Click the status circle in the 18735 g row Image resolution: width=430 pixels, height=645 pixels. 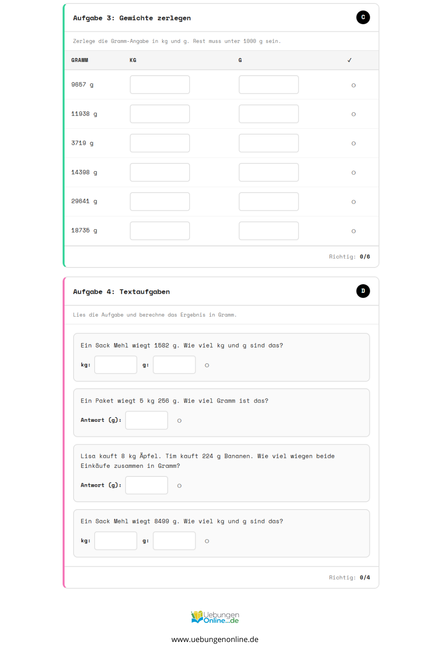(353, 231)
